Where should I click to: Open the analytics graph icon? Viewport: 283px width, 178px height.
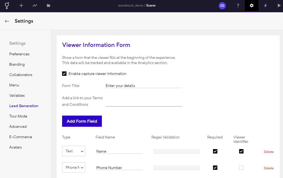click(35, 5)
